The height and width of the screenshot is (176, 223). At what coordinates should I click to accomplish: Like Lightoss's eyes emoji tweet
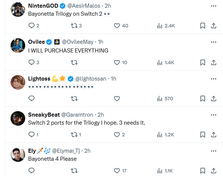pyautogui.click(x=117, y=98)
